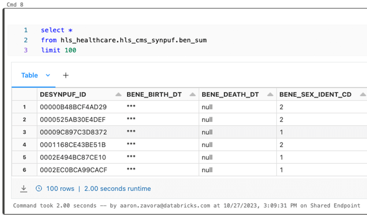Click sort arrow for BENE_SEX_IDENT_CD column

[363, 95]
